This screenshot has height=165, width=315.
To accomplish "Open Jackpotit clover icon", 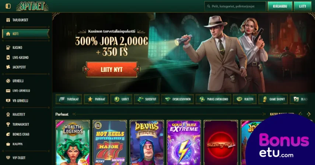I will click(8, 67).
